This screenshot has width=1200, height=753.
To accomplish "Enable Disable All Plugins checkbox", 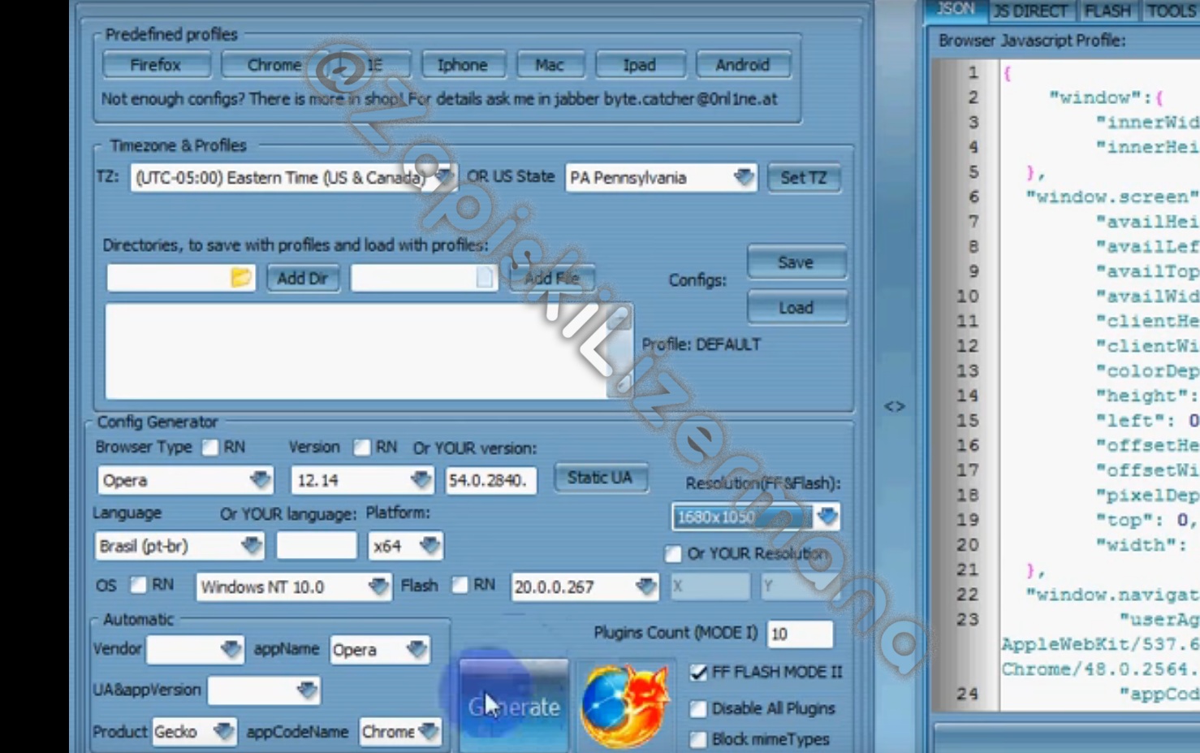I will tap(698, 708).
